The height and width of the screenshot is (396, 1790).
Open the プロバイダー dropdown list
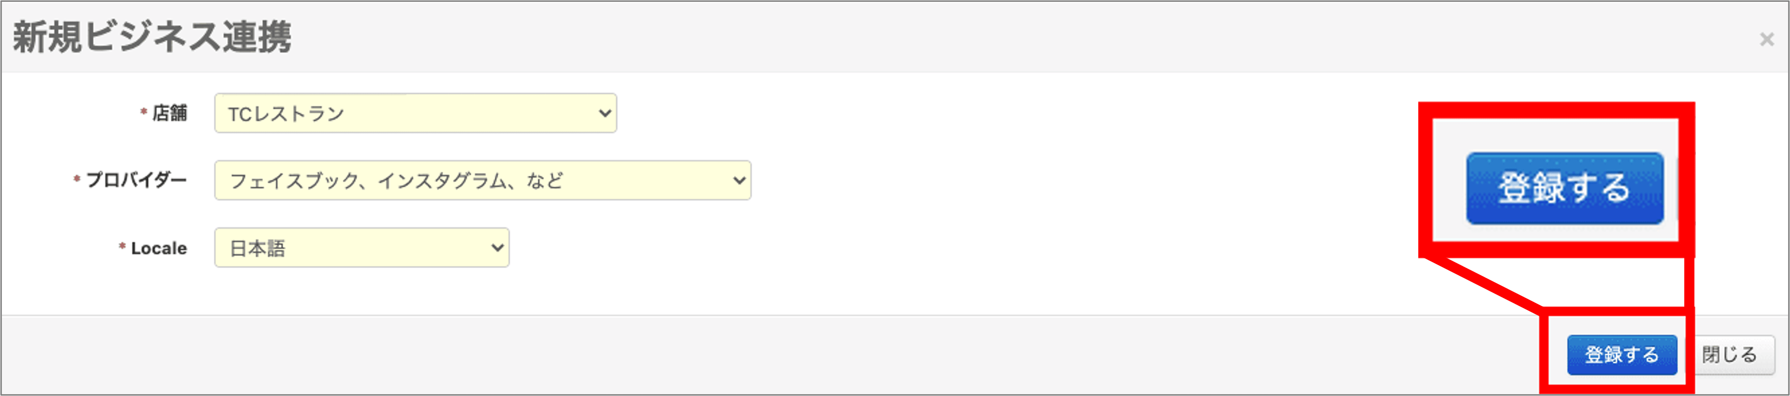point(482,181)
